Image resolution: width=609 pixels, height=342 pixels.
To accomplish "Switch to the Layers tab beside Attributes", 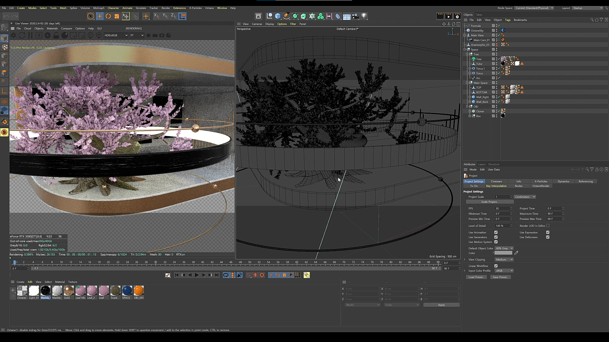I will point(481,164).
